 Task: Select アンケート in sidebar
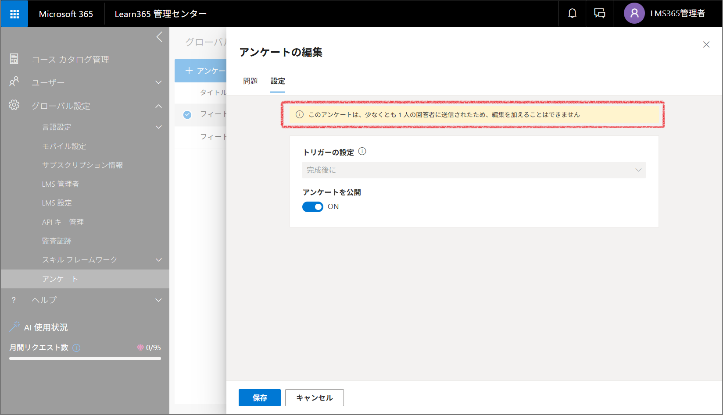(x=85, y=279)
